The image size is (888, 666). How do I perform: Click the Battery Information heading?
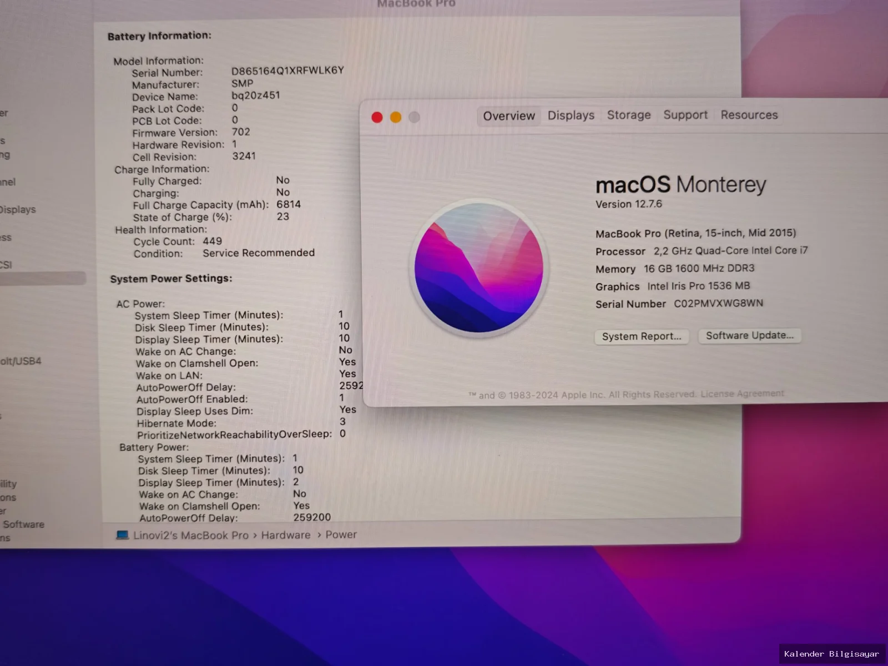159,36
